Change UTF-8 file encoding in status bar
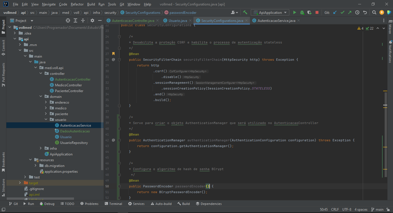Screen dimensions: 393x213 click(x=347, y=210)
